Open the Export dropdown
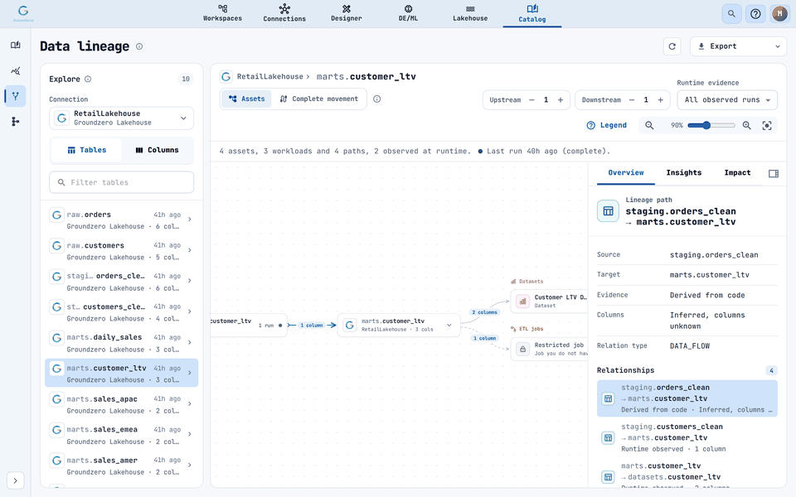The width and height of the screenshot is (796, 497). click(738, 46)
